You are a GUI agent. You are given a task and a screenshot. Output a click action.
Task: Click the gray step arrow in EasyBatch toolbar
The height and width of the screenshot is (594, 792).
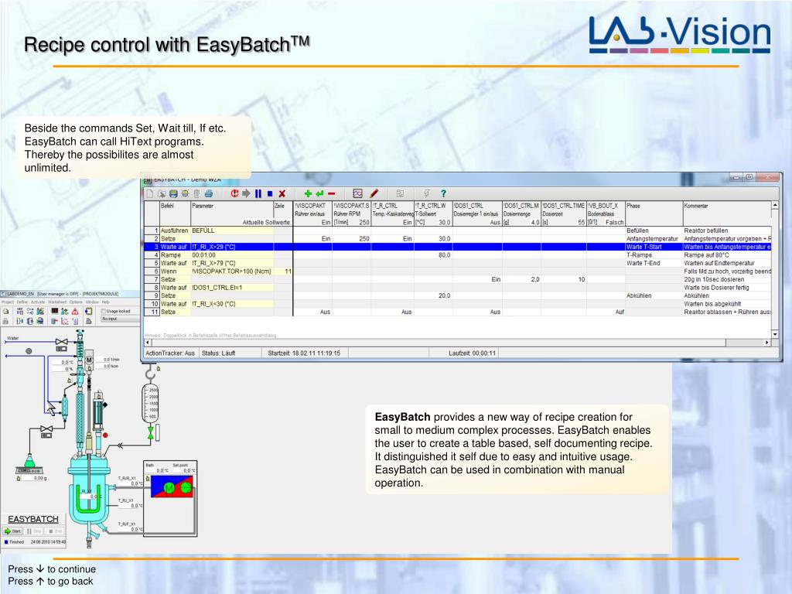246,193
